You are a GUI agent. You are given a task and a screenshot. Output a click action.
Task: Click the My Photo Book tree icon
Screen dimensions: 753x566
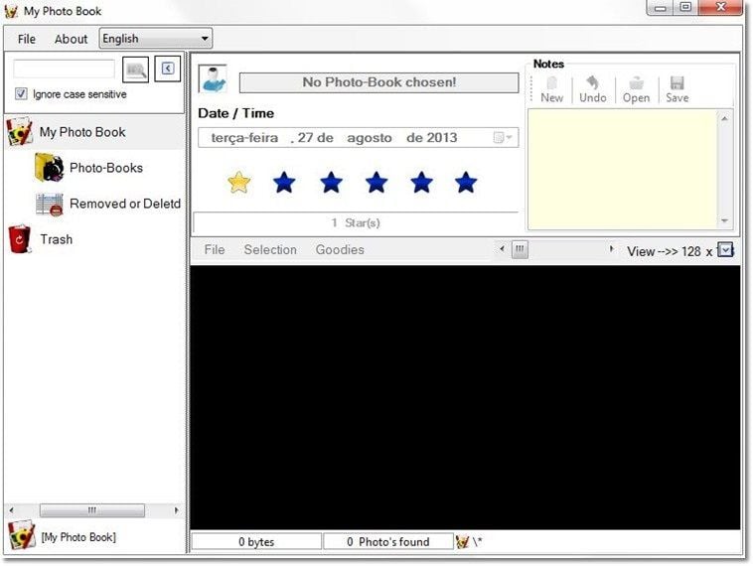coord(20,132)
